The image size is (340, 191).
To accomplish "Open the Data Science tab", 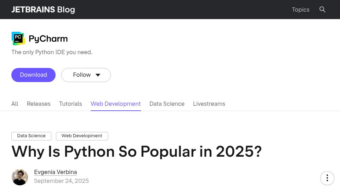I will [167, 104].
